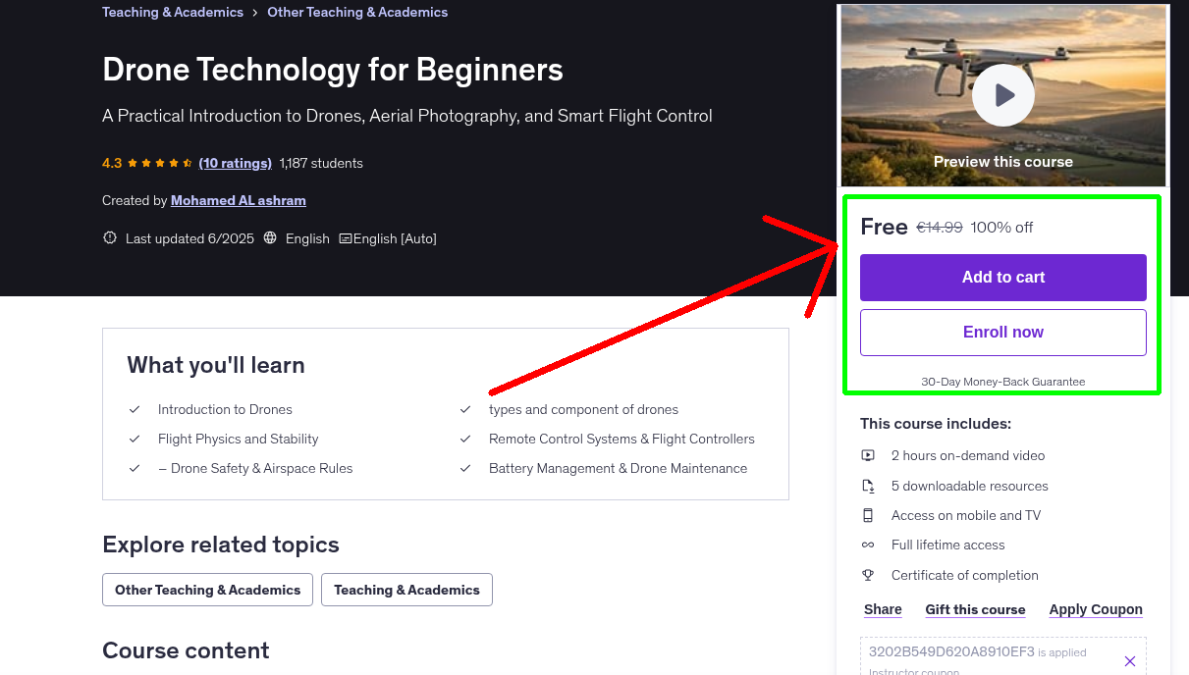
Task: Click the on-demand video icon
Action: (x=868, y=455)
